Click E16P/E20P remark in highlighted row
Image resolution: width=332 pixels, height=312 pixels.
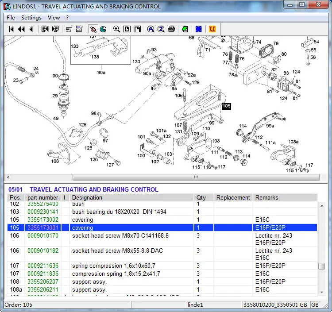click(270, 228)
